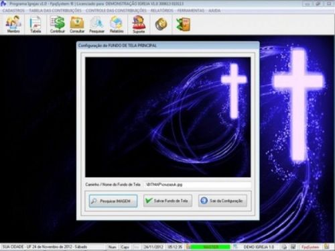Image resolution: width=335 pixels, height=251 pixels.
Task: Click the 24/11/2012 date in status bar
Action: 153,247
